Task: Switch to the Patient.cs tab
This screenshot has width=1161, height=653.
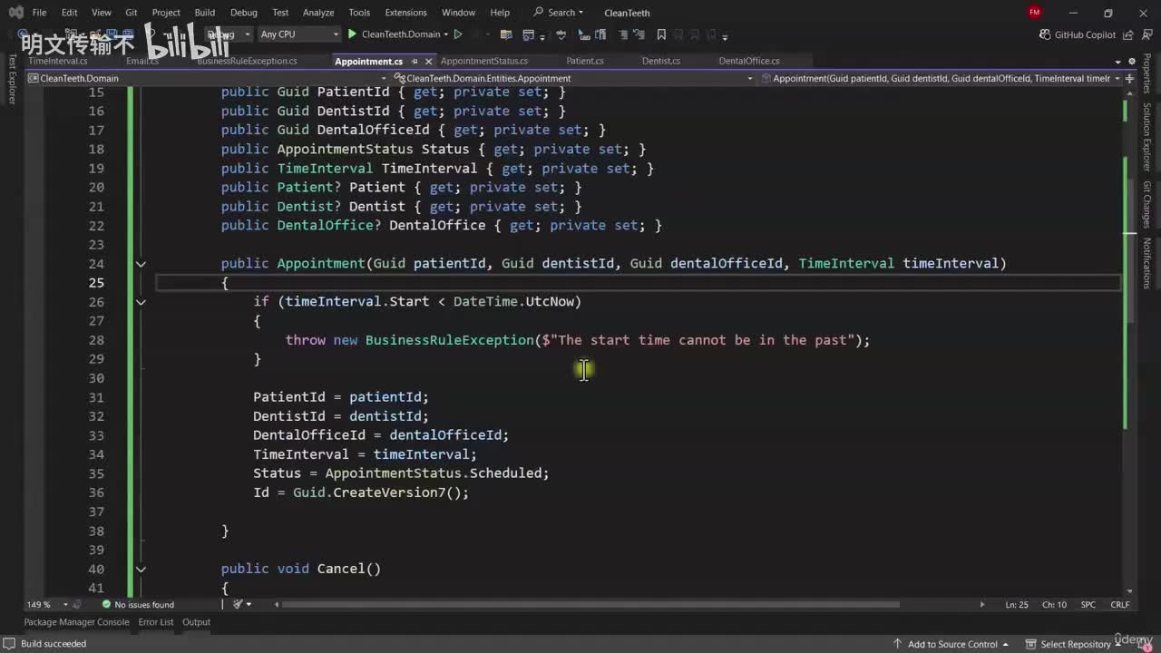Action: (585, 61)
